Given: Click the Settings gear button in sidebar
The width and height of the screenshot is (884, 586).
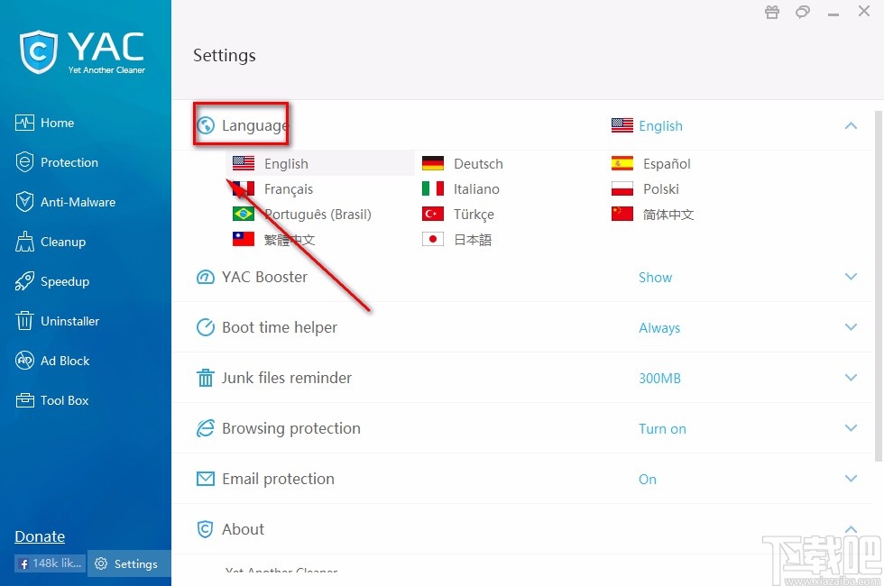Looking at the screenshot, I should point(129,563).
